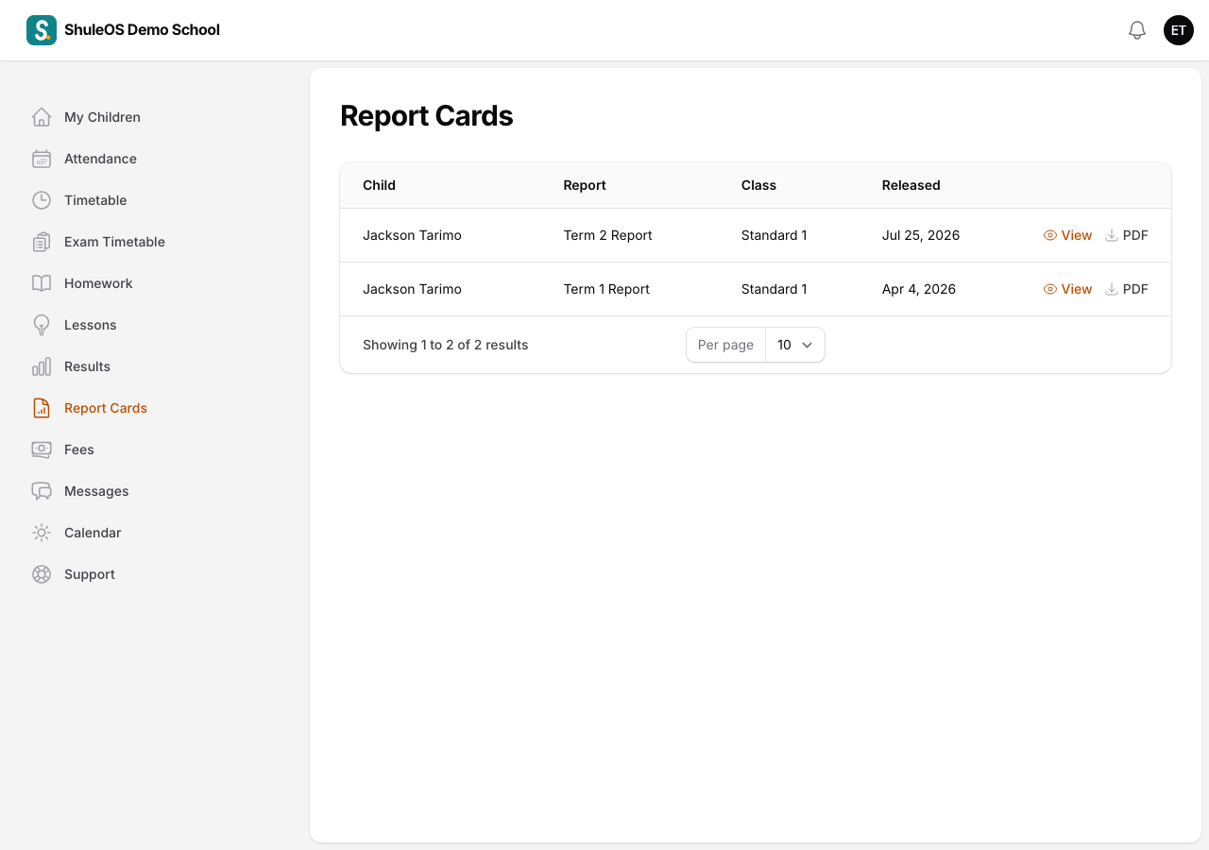Click the Timetable clock icon
Image resolution: width=1209 pixels, height=850 pixels.
[42, 200]
